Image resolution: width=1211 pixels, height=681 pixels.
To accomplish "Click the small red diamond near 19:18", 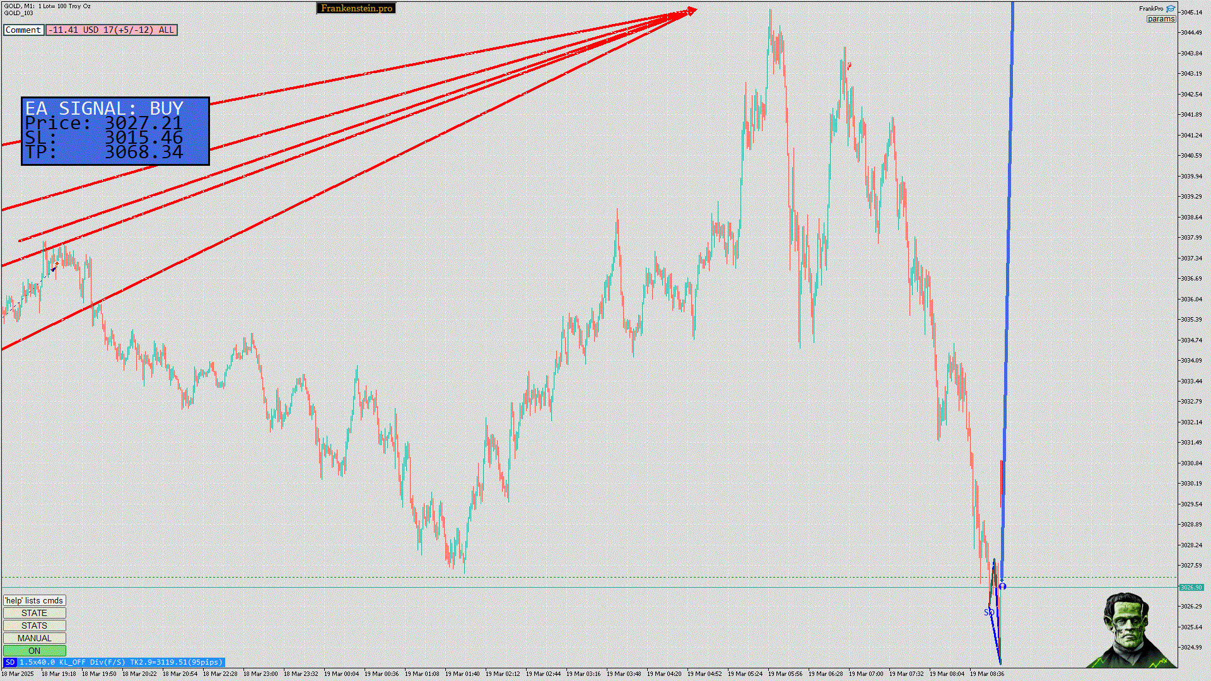I will tap(57, 264).
